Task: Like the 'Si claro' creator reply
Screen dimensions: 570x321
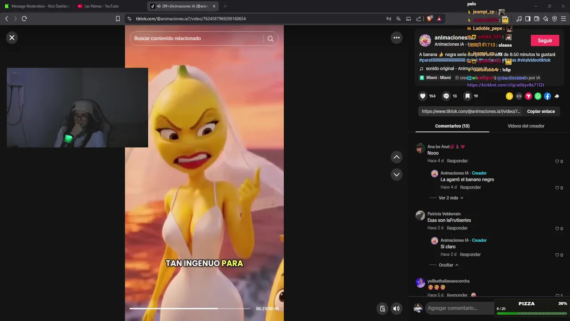Action: pyautogui.click(x=557, y=255)
